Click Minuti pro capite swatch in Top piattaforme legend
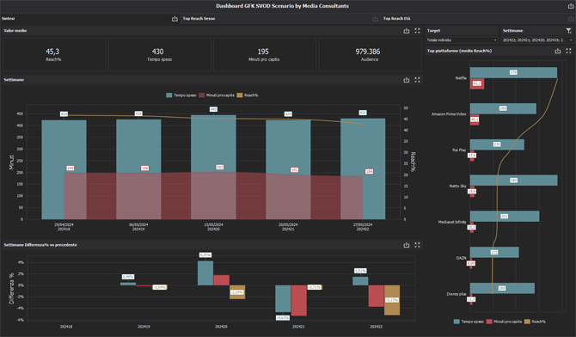 click(489, 322)
